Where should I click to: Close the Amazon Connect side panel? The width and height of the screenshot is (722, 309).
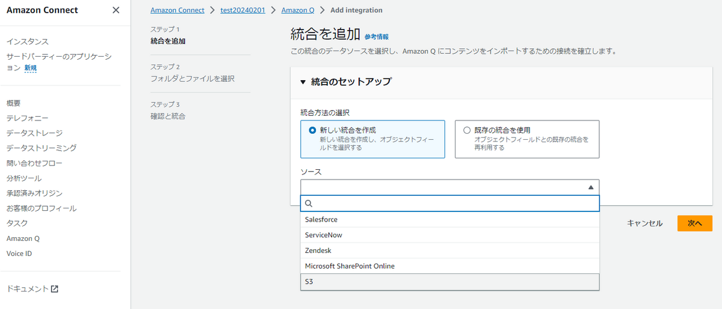point(116,10)
